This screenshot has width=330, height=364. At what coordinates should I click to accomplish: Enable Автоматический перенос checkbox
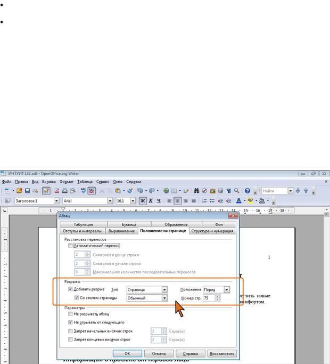[70, 245]
